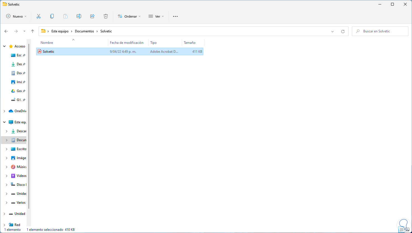Viewport: 412px width, 233px height.
Task: Click the Delete trash can icon
Action: (x=106, y=16)
